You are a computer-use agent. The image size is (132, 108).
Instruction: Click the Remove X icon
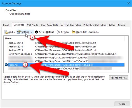click(58, 32)
